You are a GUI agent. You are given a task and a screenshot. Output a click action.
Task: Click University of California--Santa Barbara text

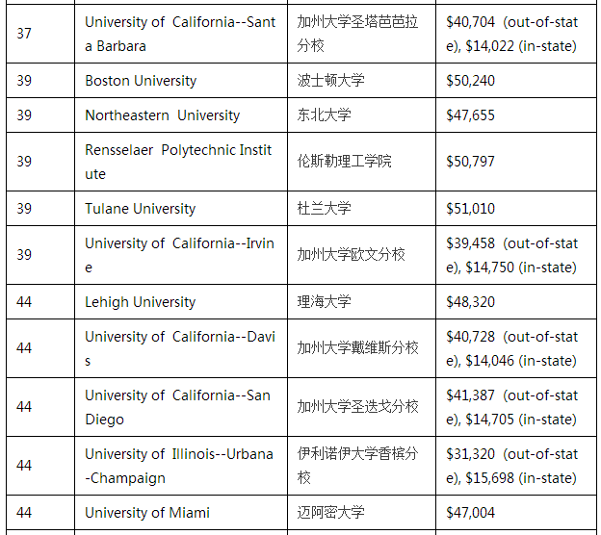[x=179, y=34]
